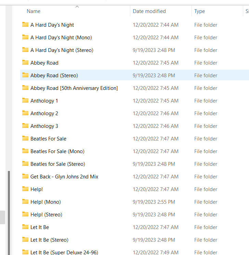Select the Get Back Glyn Johns folder icon
This screenshot has height=255, width=249.
click(x=25, y=176)
